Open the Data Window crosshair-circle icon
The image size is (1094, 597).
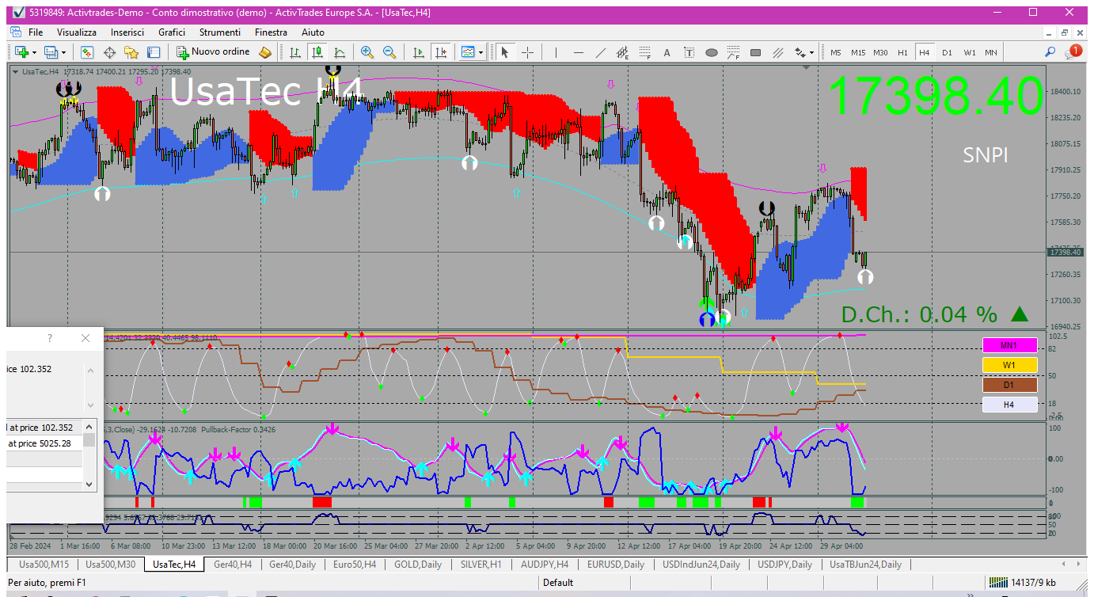(109, 52)
